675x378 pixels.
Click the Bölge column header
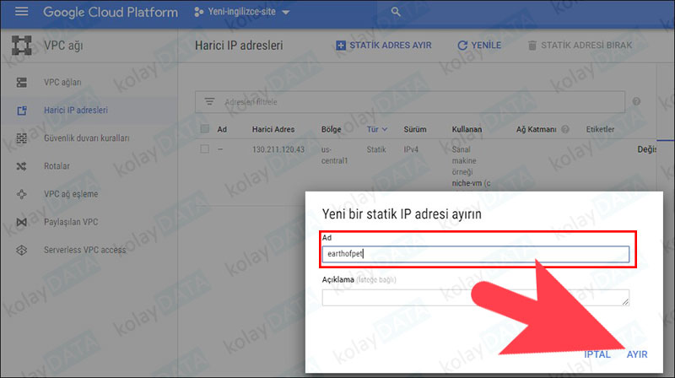(331, 129)
